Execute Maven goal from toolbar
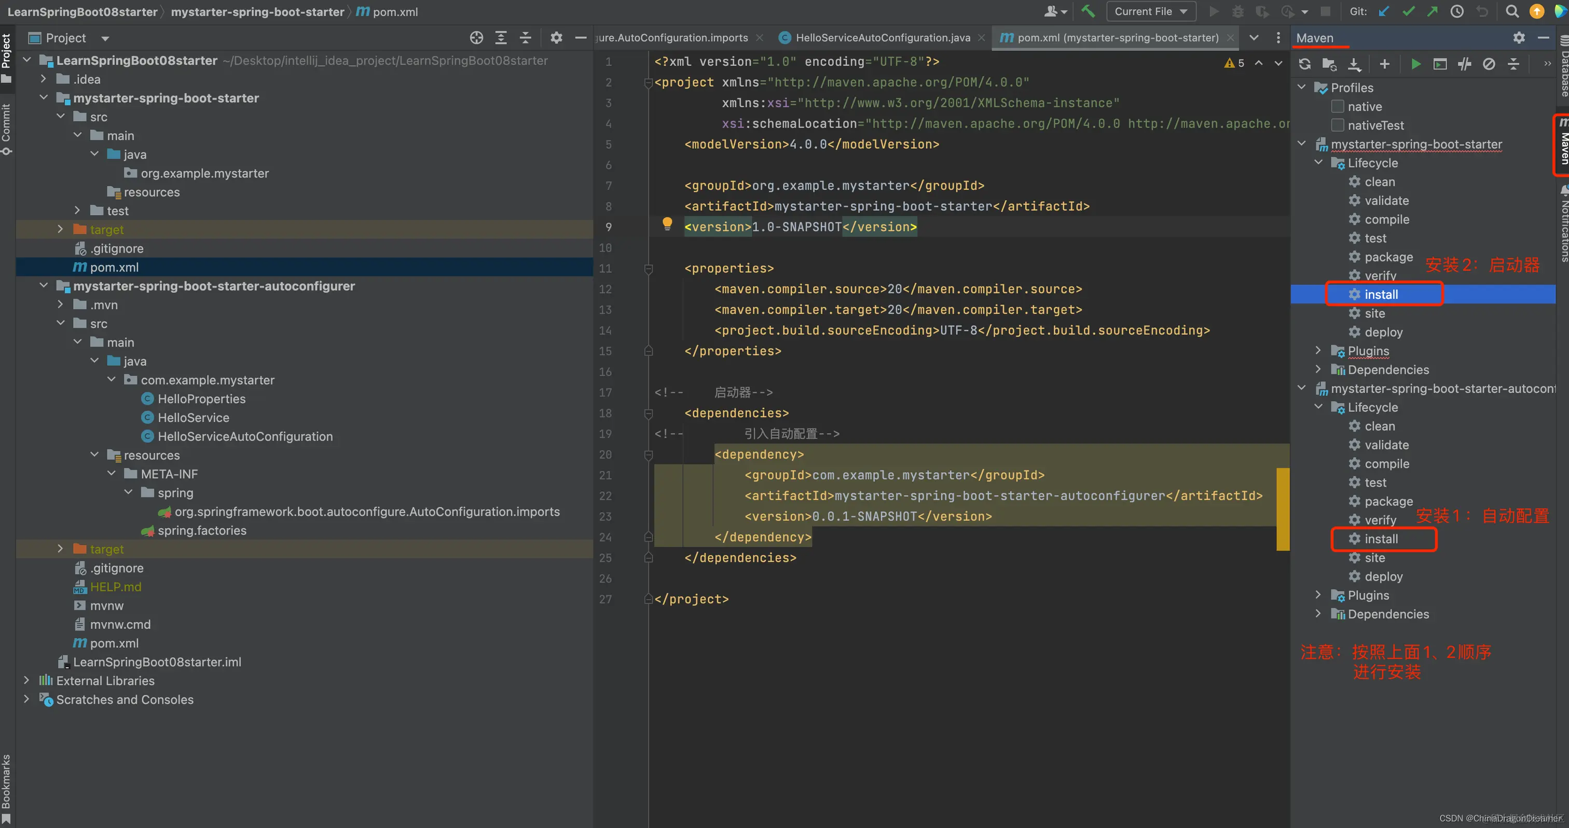The height and width of the screenshot is (828, 1569). (x=1440, y=64)
